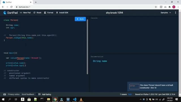The width and height of the screenshot is (181, 102).
Task: Open the Samples dropdown
Action: click(x=166, y=12)
